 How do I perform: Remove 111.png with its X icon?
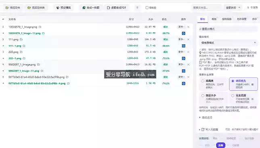coord(189,39)
